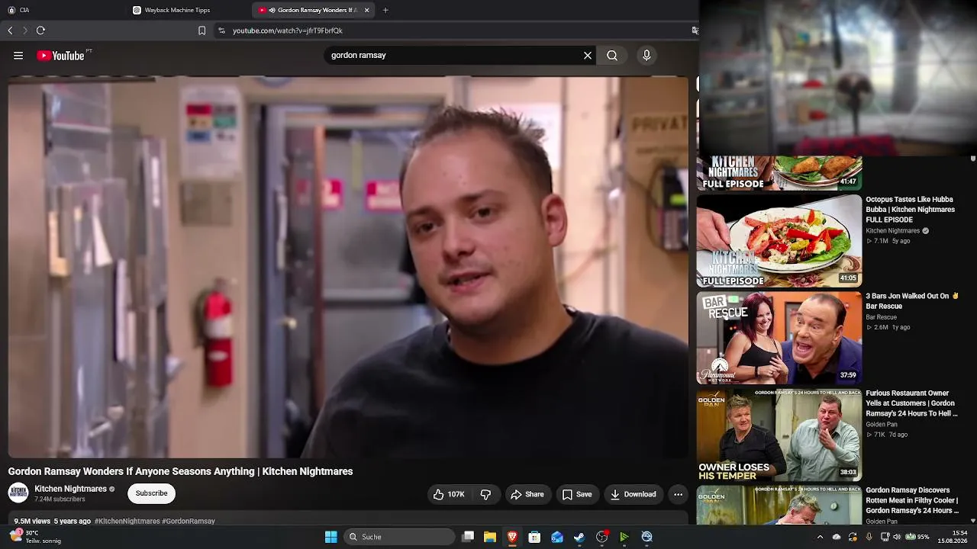Bookmark this page from the toolbar
977x549 pixels.
click(x=202, y=30)
